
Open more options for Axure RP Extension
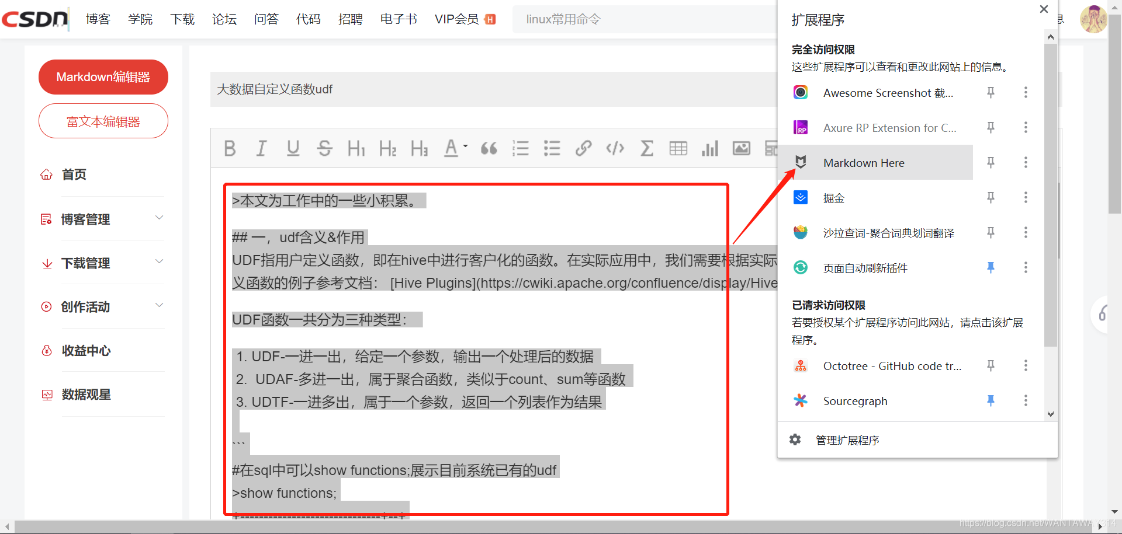[x=1026, y=127]
